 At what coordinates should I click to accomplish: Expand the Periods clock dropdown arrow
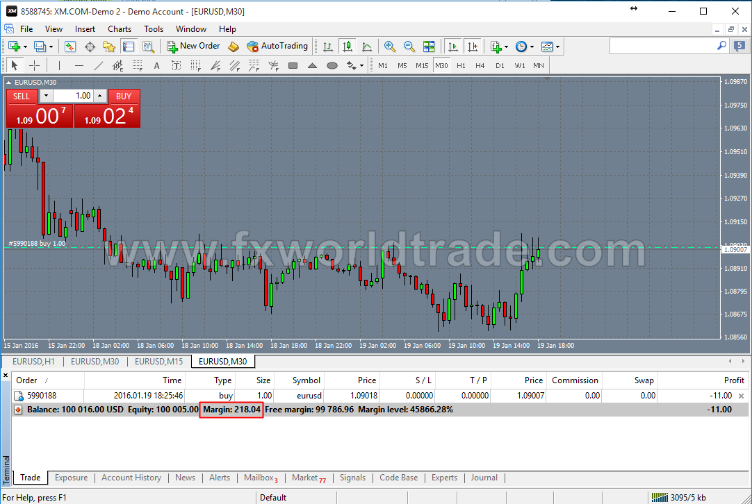pyautogui.click(x=532, y=47)
